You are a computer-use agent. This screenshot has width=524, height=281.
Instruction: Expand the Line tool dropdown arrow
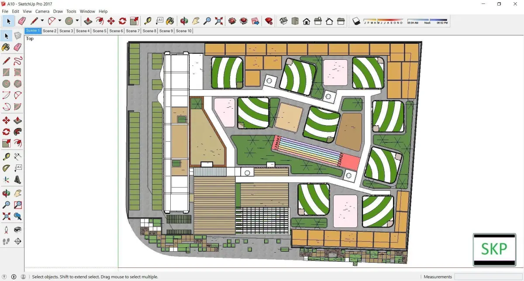42,21
